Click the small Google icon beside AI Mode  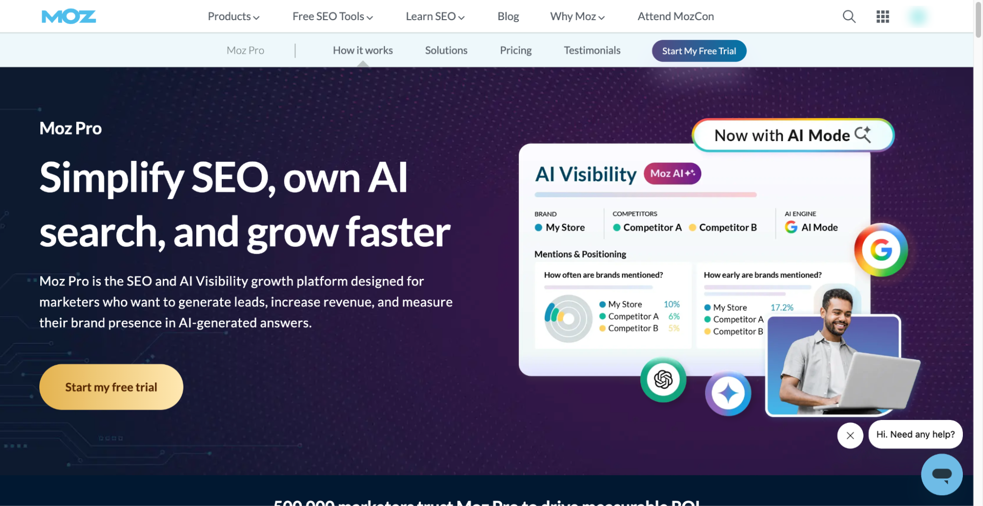click(791, 227)
